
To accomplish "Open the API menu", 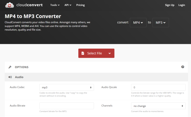I will point(68,5).
